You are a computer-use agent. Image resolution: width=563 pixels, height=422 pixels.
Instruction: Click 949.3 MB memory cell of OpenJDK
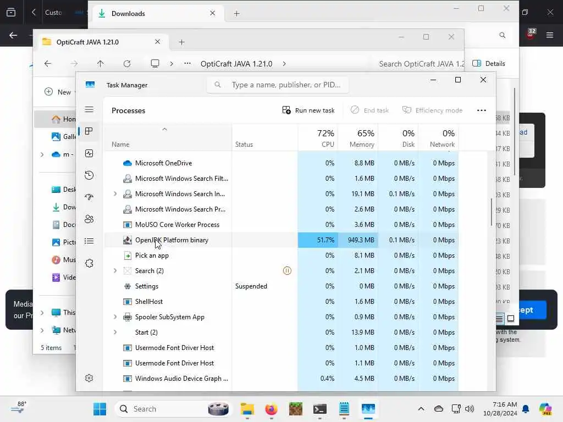pos(358,240)
